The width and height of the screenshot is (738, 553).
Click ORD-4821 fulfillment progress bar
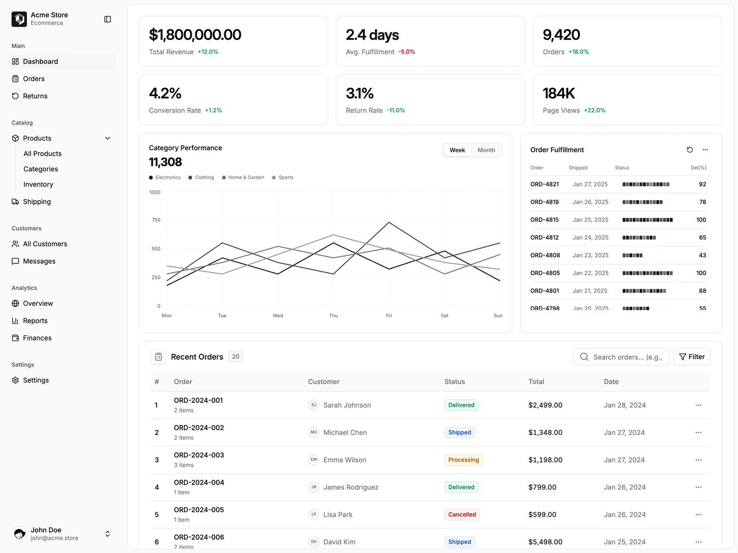647,184
